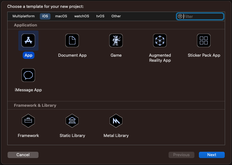The height and width of the screenshot is (165, 232).
Task: Select the App template icon
Action: 28,41
